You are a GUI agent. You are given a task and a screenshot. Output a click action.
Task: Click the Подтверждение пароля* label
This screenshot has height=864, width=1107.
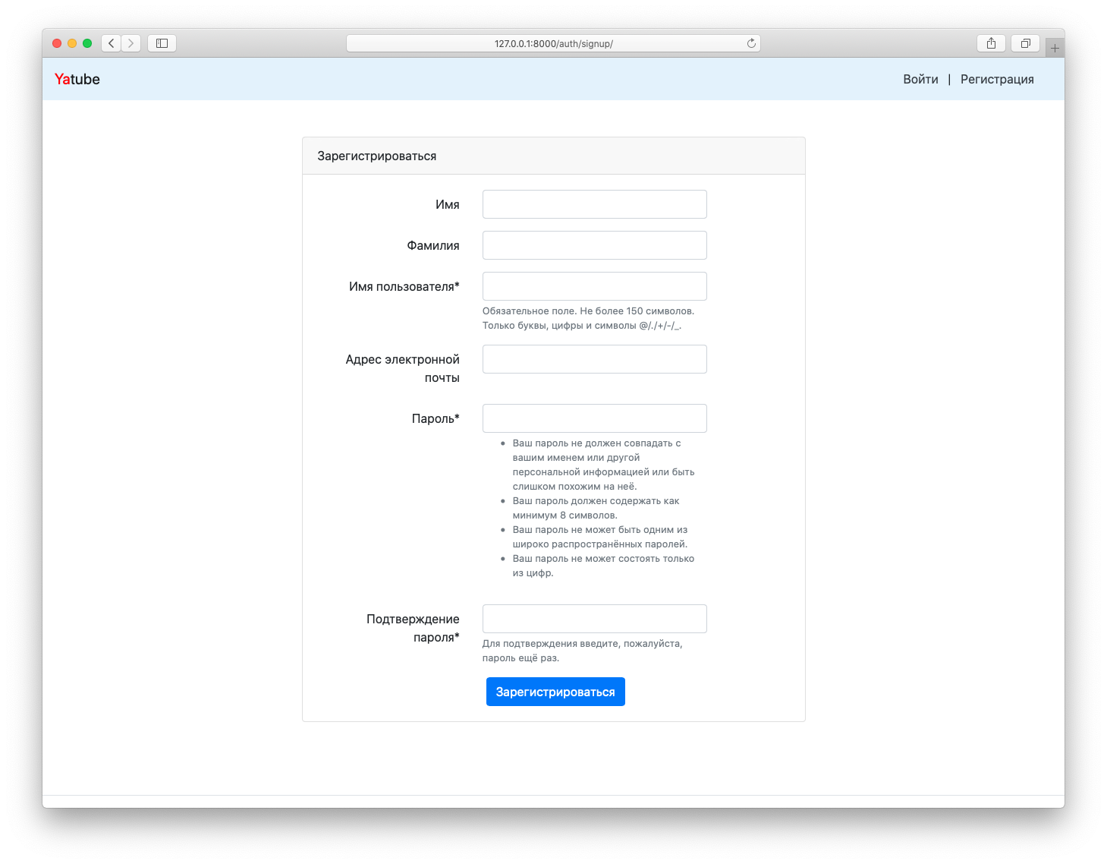[413, 628]
